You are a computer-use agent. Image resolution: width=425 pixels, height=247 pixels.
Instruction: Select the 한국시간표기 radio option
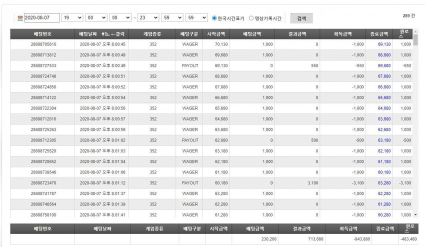[214, 18]
